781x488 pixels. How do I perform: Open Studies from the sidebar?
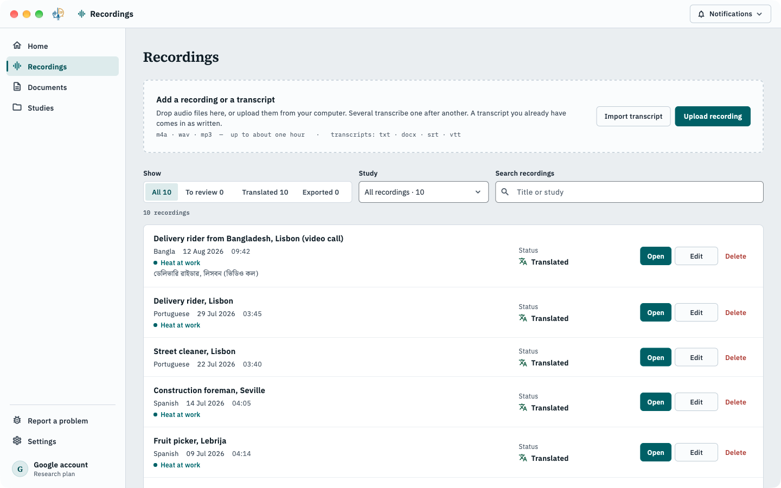pyautogui.click(x=62, y=108)
